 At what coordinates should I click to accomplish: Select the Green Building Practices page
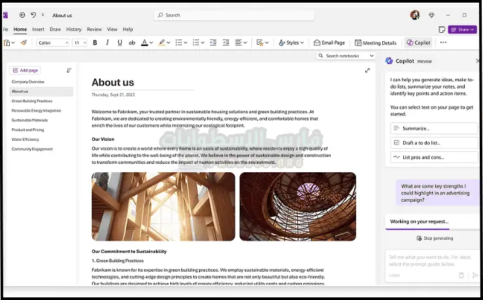tap(32, 101)
